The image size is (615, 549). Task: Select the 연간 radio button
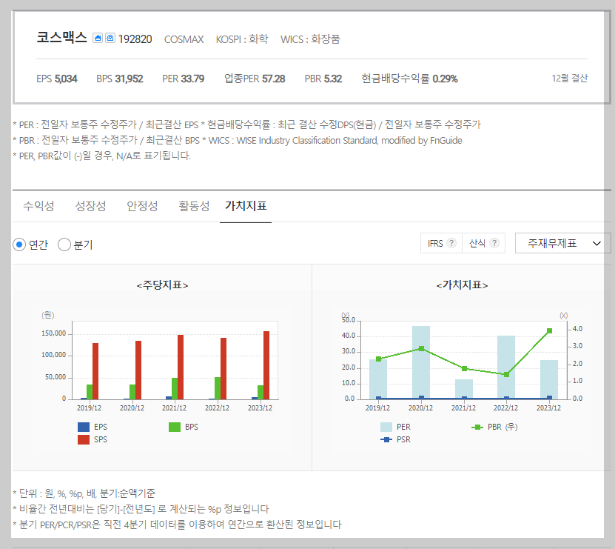coord(19,244)
